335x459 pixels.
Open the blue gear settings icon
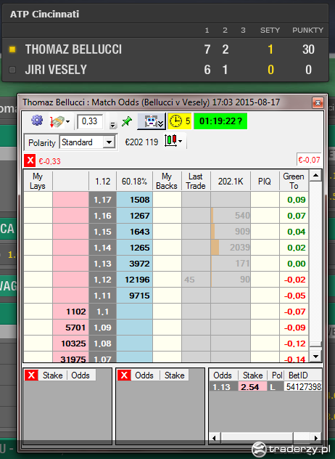point(37,121)
